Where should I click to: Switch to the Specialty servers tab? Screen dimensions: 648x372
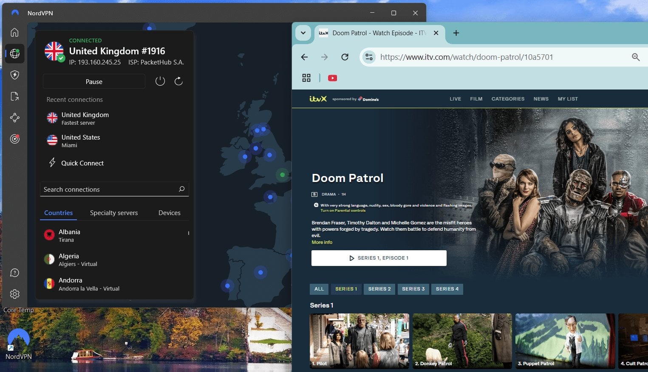coord(113,213)
